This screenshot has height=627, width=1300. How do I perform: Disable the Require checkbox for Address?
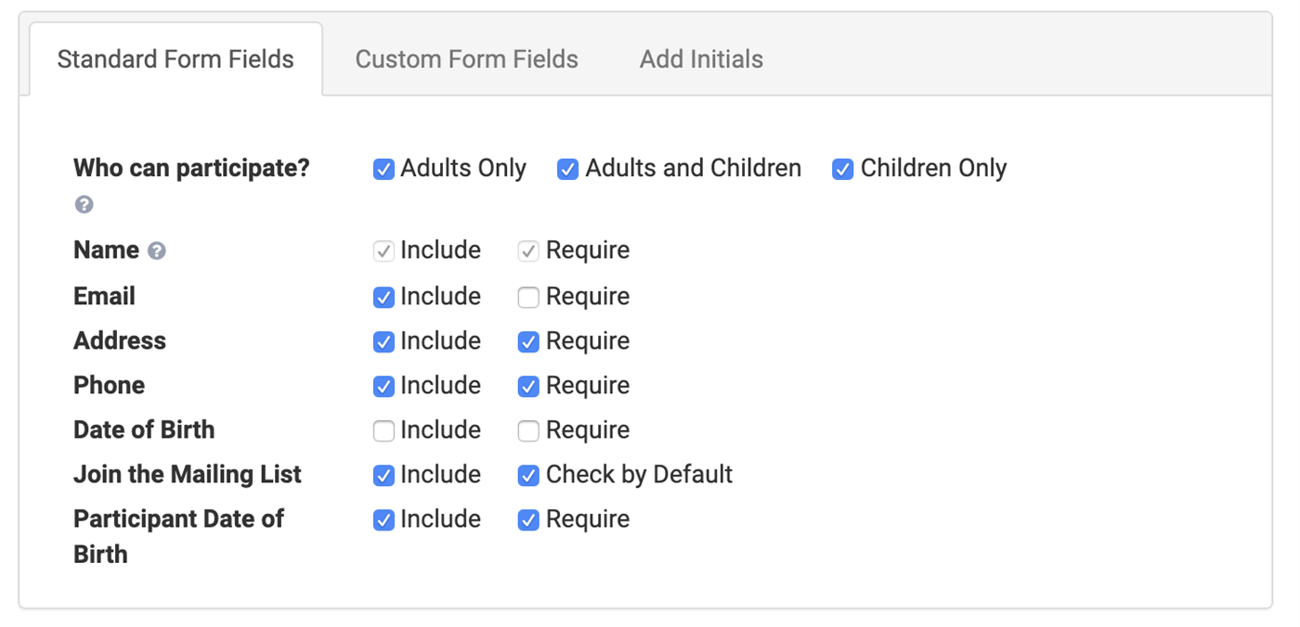point(528,341)
